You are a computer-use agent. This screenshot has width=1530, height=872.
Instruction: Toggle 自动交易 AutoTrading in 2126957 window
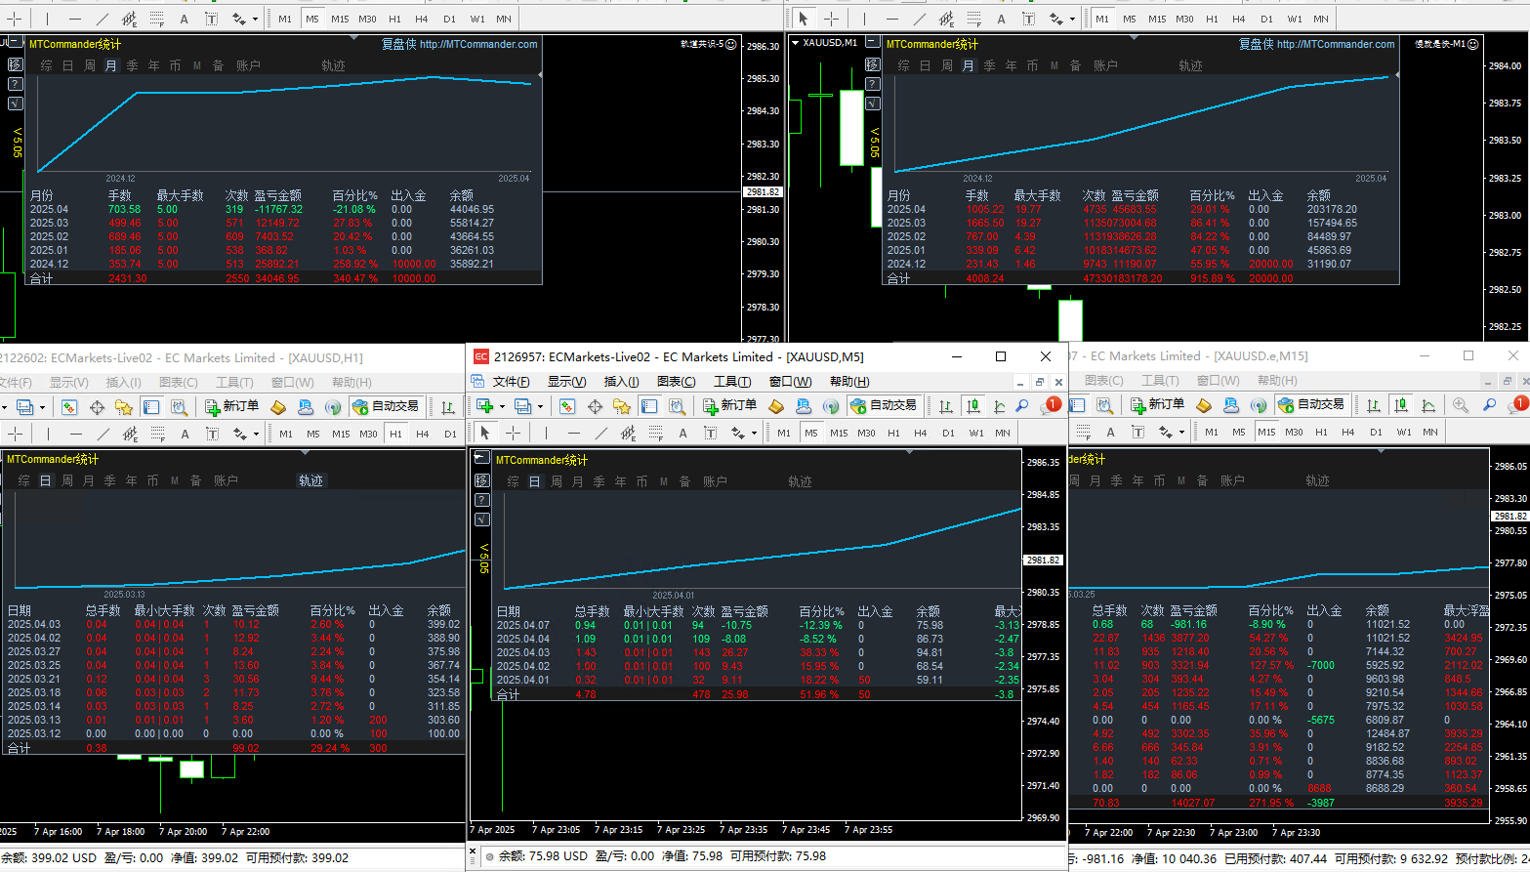pos(884,405)
